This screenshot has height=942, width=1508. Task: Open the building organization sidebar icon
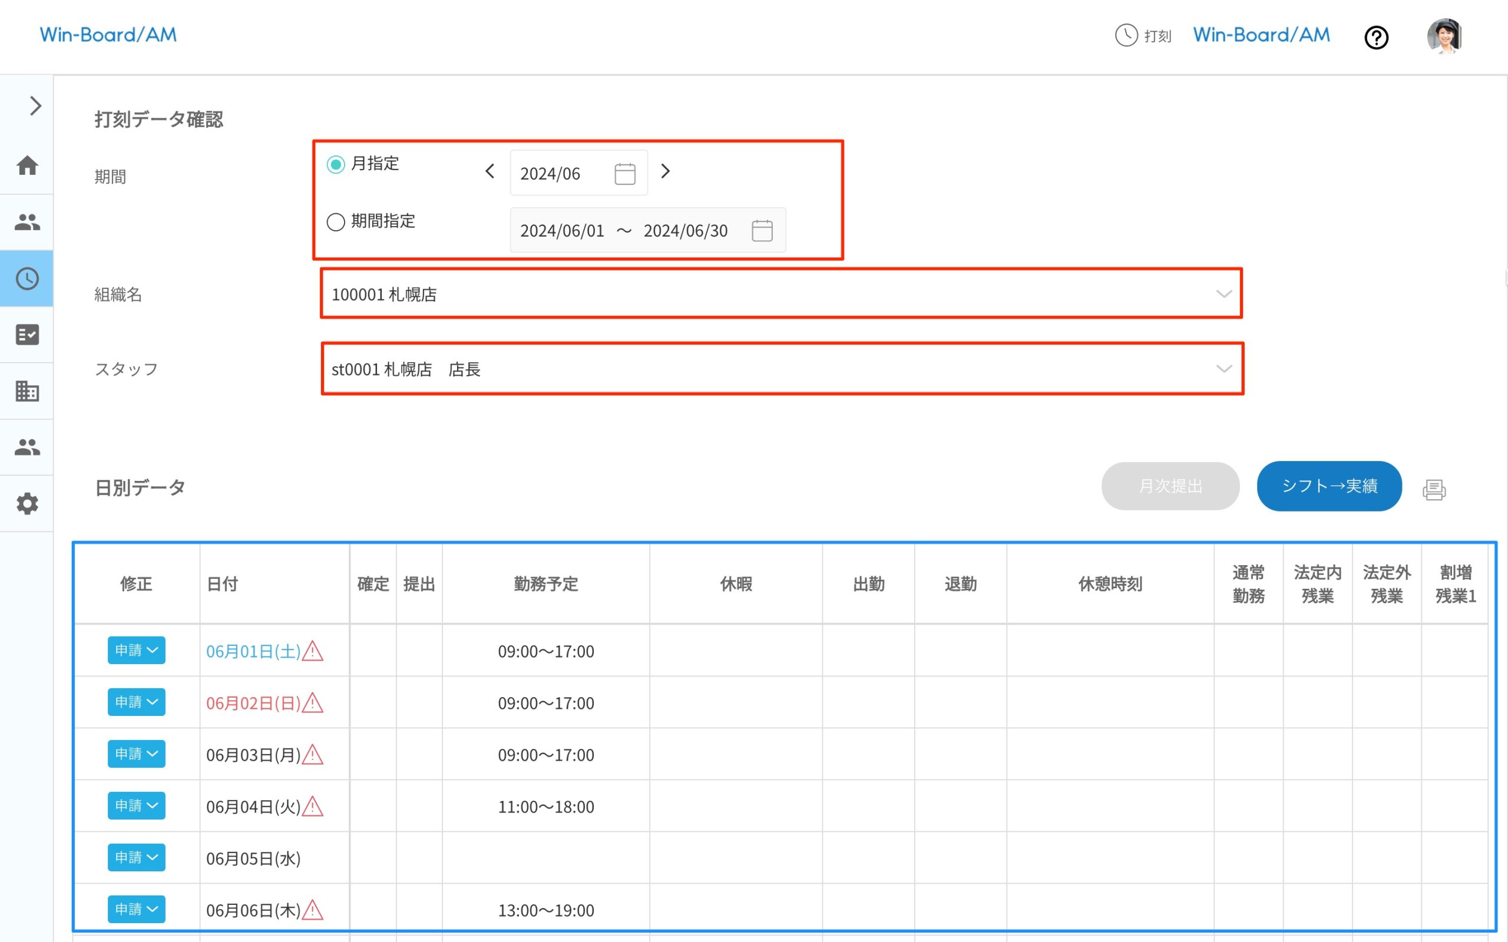click(x=27, y=392)
